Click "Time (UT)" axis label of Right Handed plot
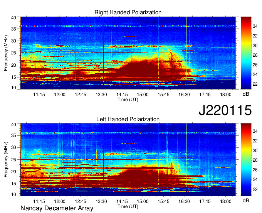The height and width of the screenshot is (213, 262). 128,100
